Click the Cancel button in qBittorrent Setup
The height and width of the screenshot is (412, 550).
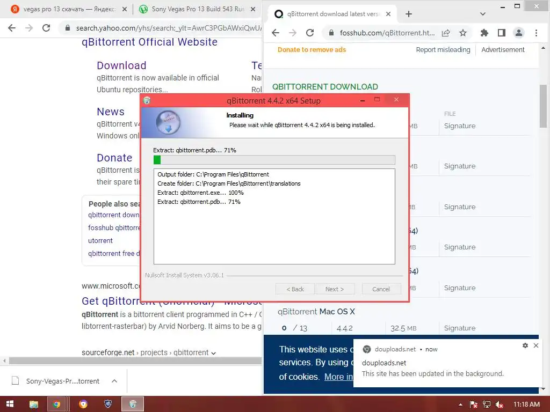[381, 289]
